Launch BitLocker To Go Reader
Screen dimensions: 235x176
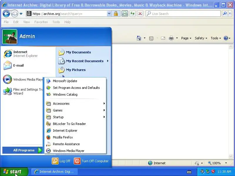(x=75, y=124)
